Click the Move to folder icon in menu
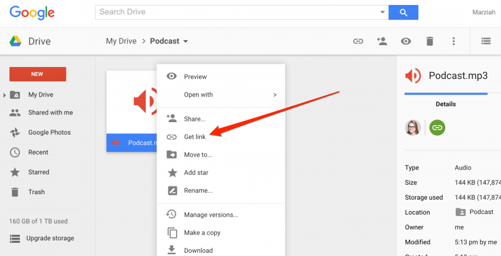 pyautogui.click(x=172, y=155)
